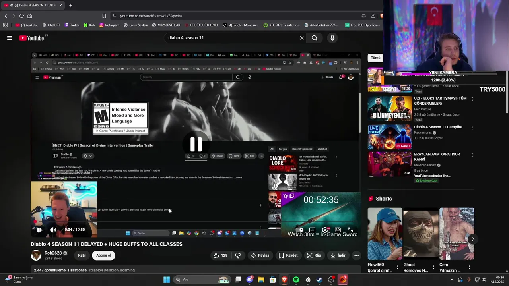Image resolution: width=509 pixels, height=286 pixels.
Task: Enter fullscreen from the player controls
Action: pyautogui.click(x=350, y=230)
